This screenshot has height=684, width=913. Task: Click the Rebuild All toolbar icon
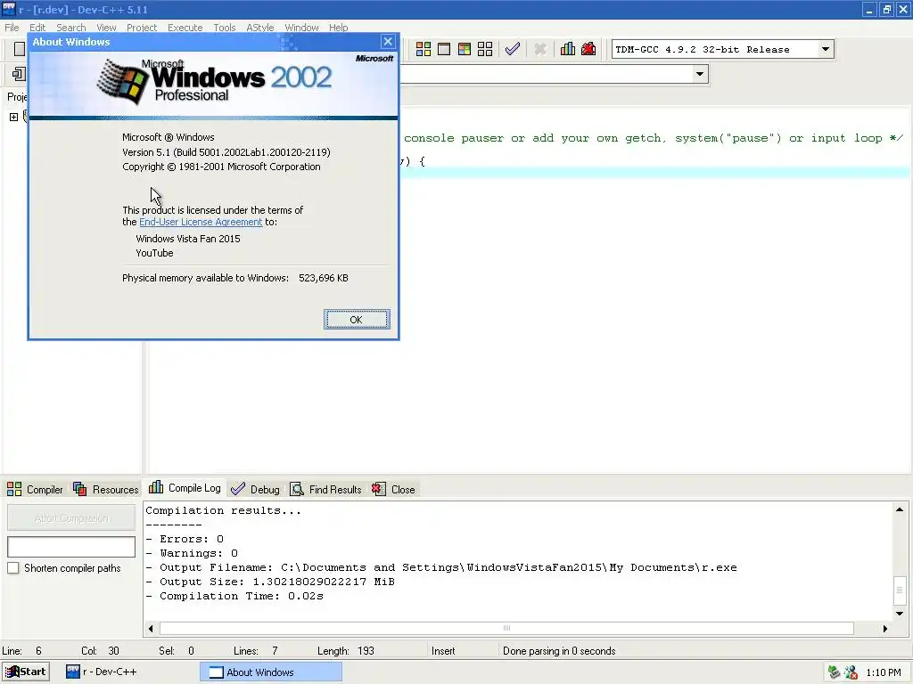pyautogui.click(x=485, y=50)
